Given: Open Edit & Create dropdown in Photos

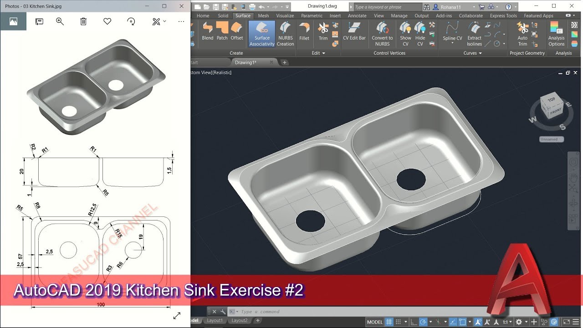Looking at the screenshot, I should (159, 21).
